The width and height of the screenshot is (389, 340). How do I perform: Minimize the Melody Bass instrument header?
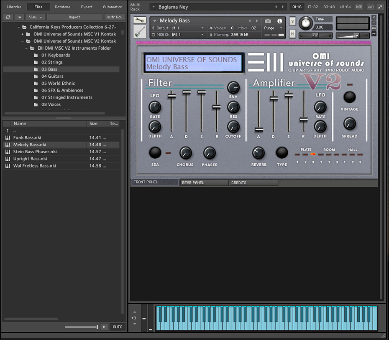pyautogui.click(x=374, y=23)
